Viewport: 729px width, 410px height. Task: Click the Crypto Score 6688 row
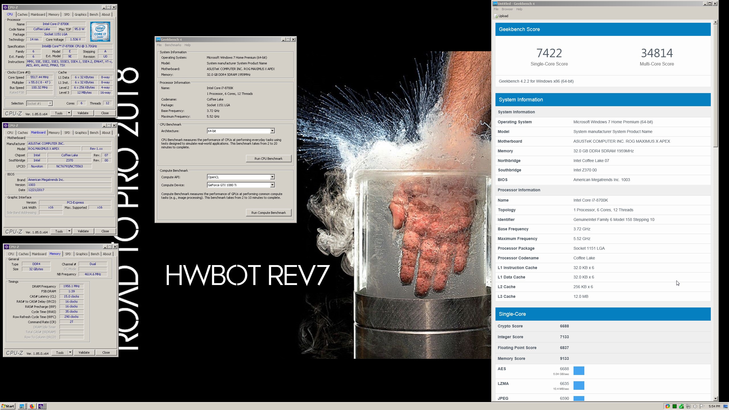[603, 326]
